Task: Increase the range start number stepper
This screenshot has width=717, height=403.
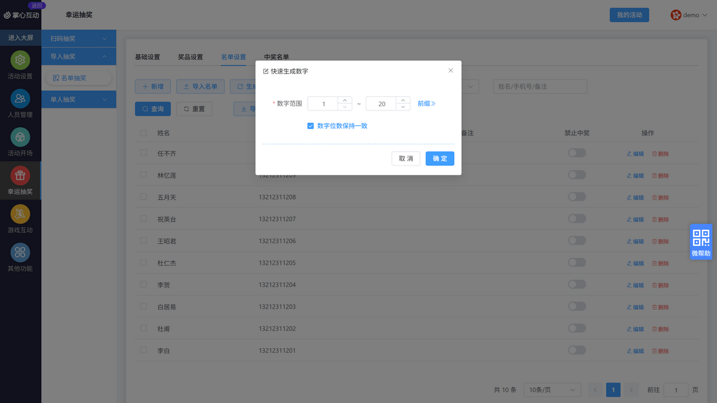Action: 345,100
